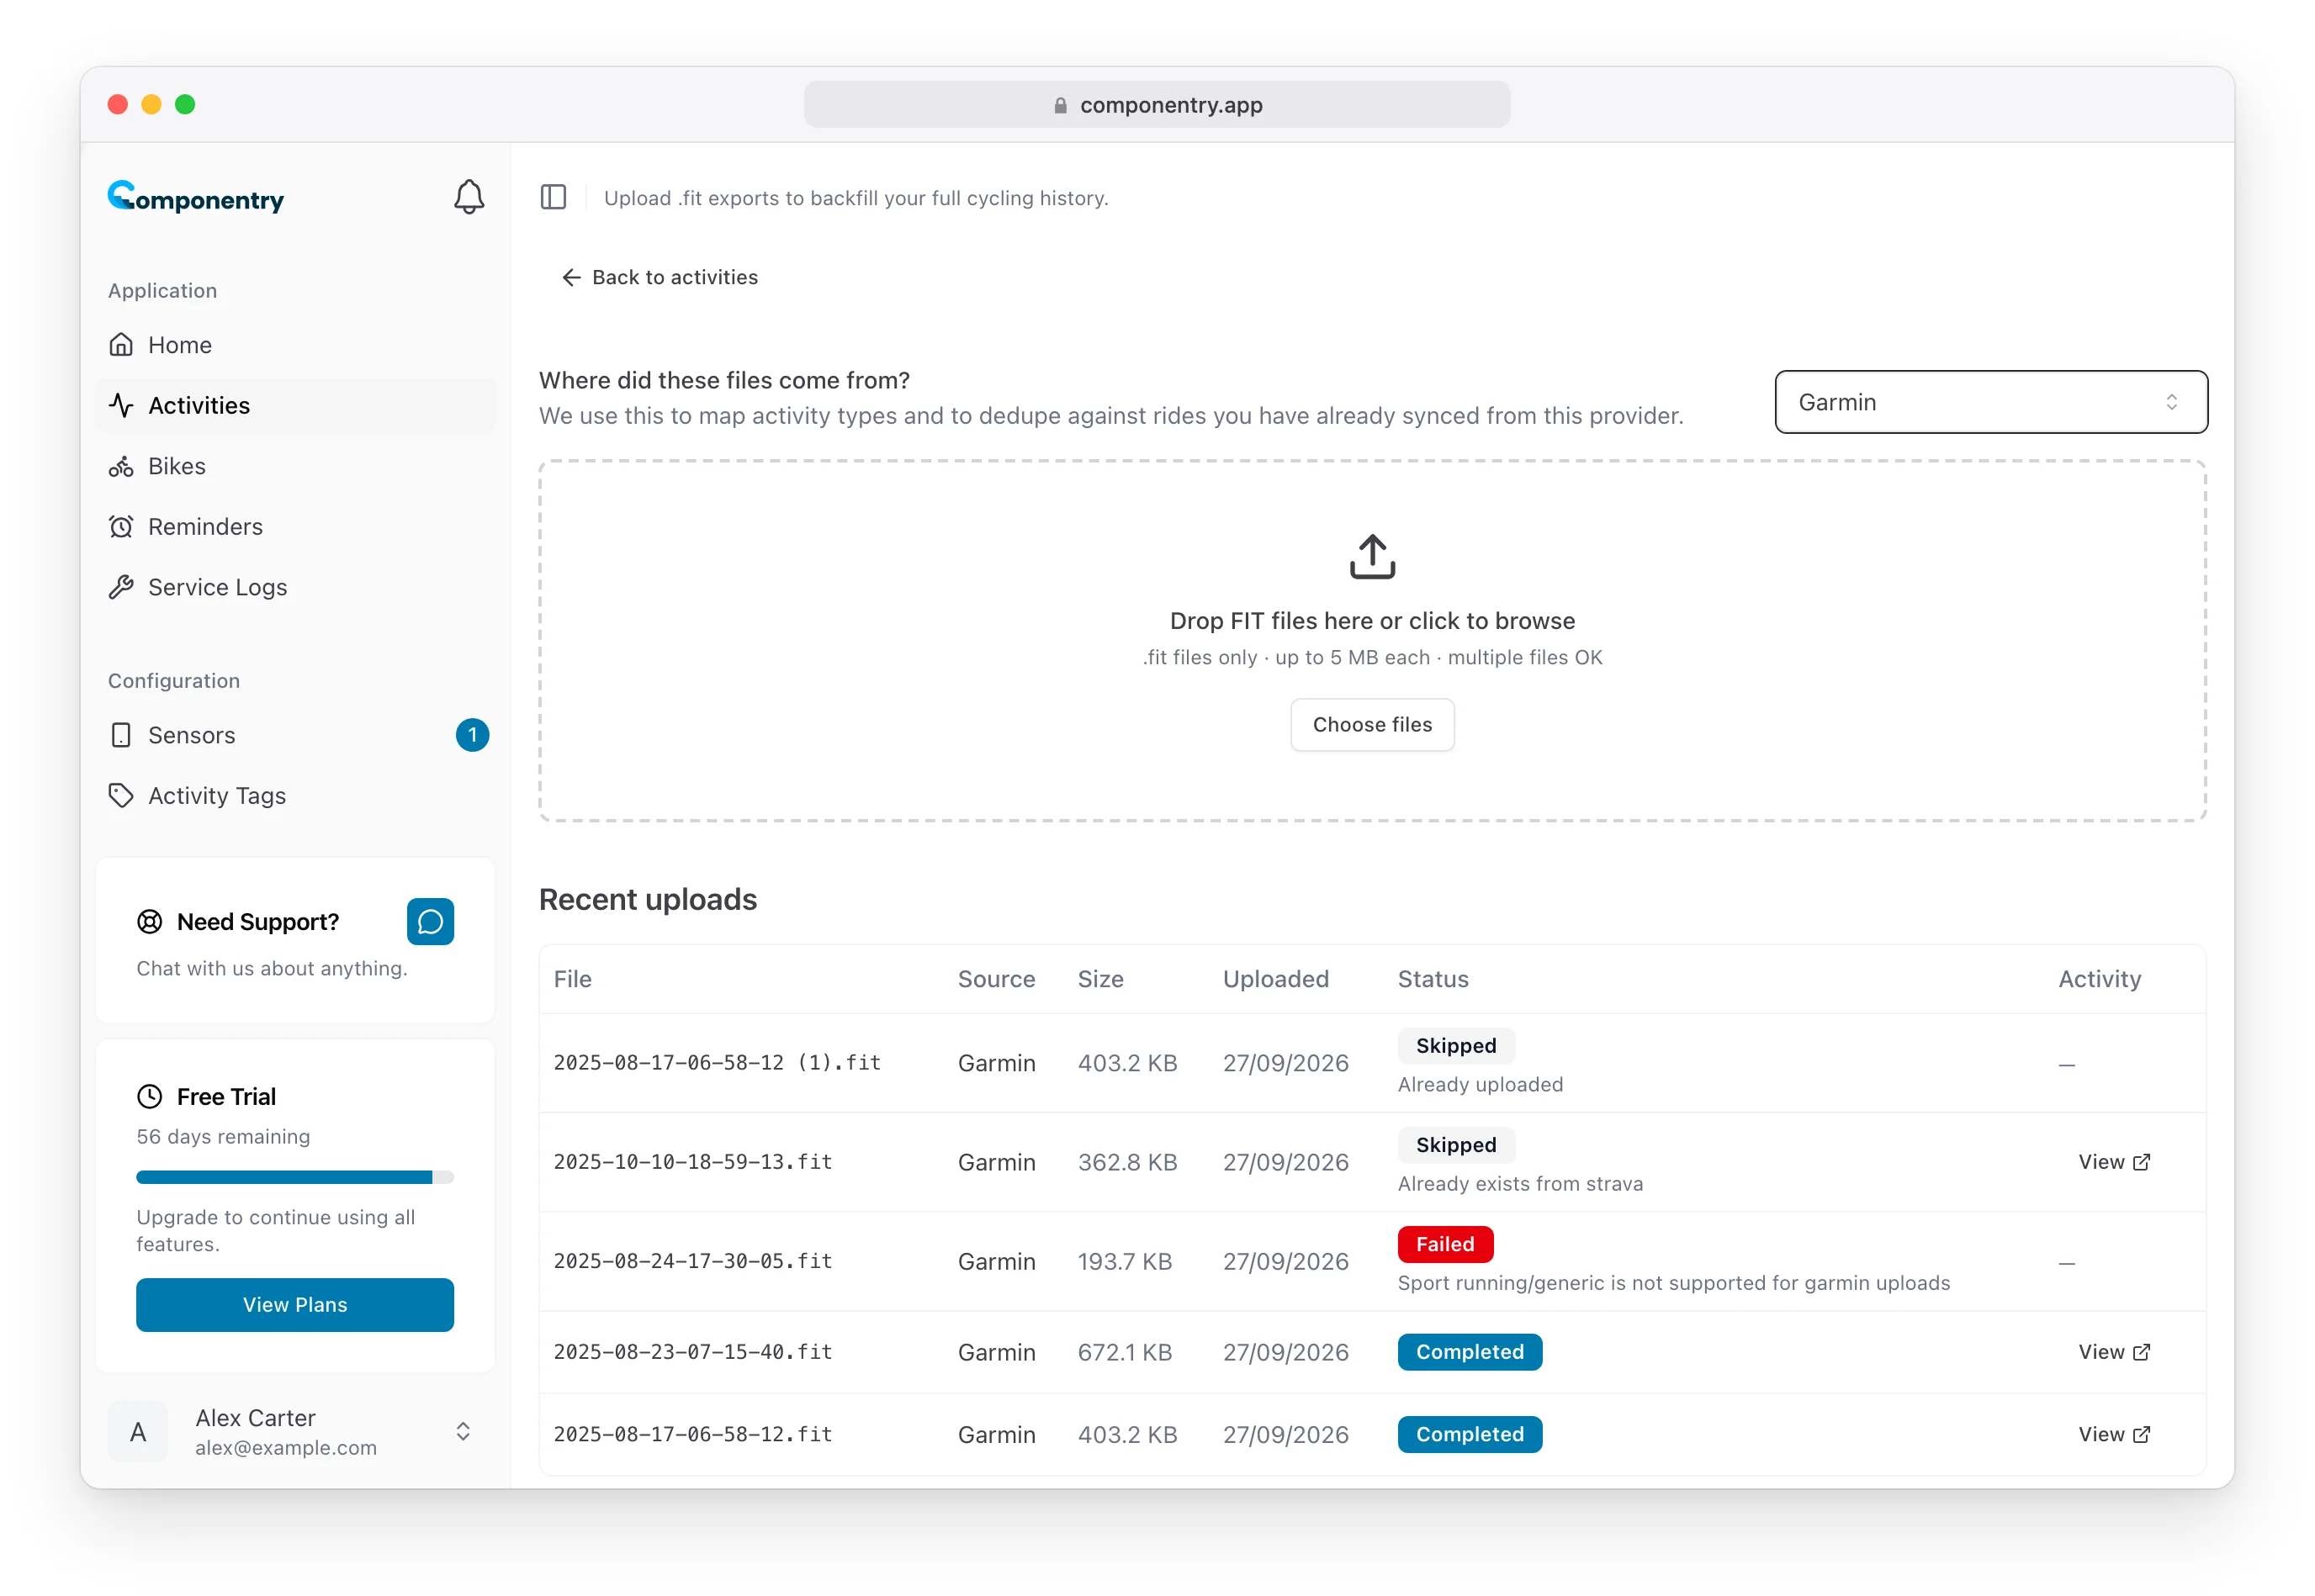Toggle the sidebar panel icon
The height and width of the screenshot is (1596, 2315).
pyautogui.click(x=554, y=197)
